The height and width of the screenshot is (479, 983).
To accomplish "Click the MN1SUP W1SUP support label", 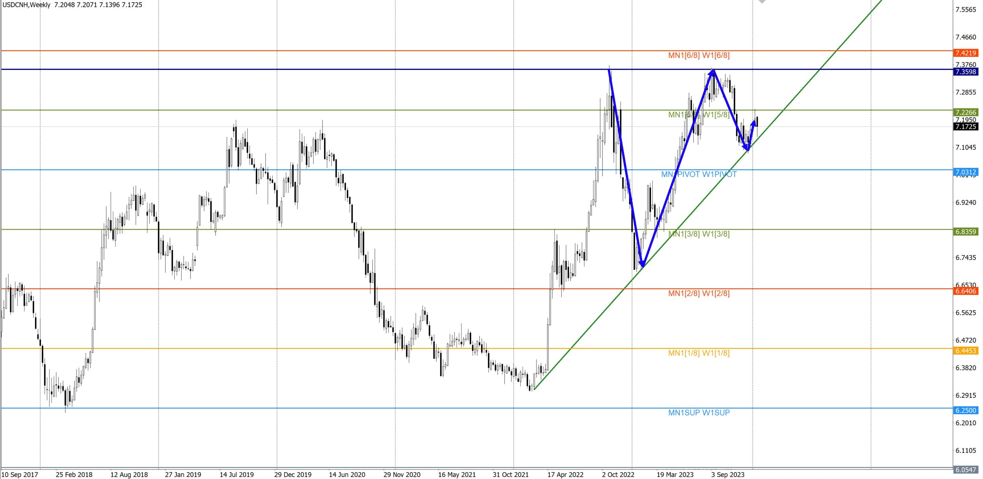I will tap(698, 413).
